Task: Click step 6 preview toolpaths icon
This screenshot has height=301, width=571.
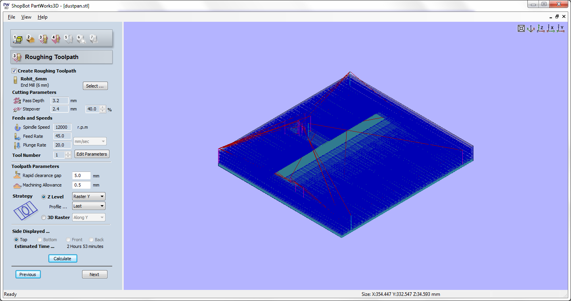Action: pos(81,39)
